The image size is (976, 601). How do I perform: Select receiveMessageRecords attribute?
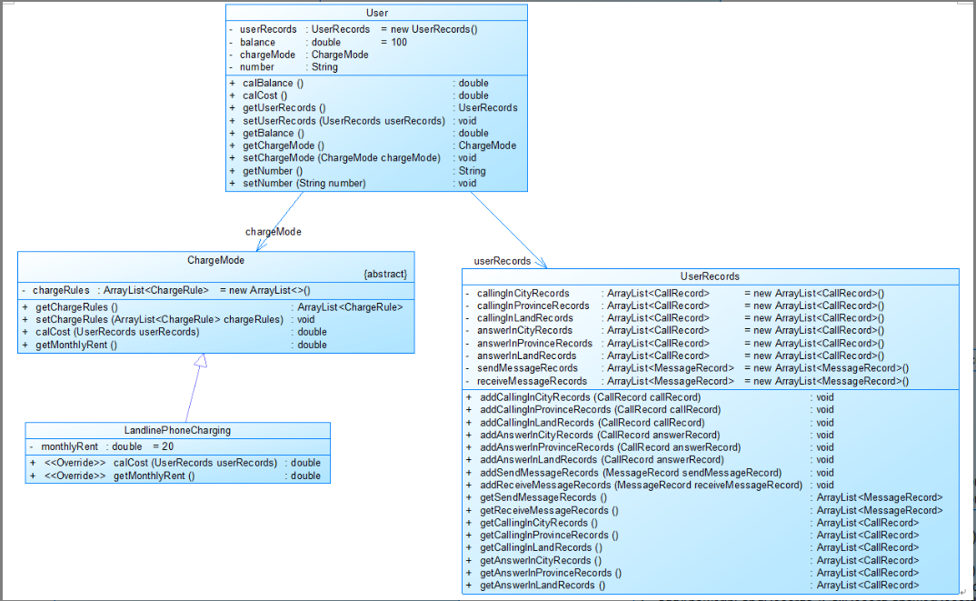pyautogui.click(x=687, y=381)
